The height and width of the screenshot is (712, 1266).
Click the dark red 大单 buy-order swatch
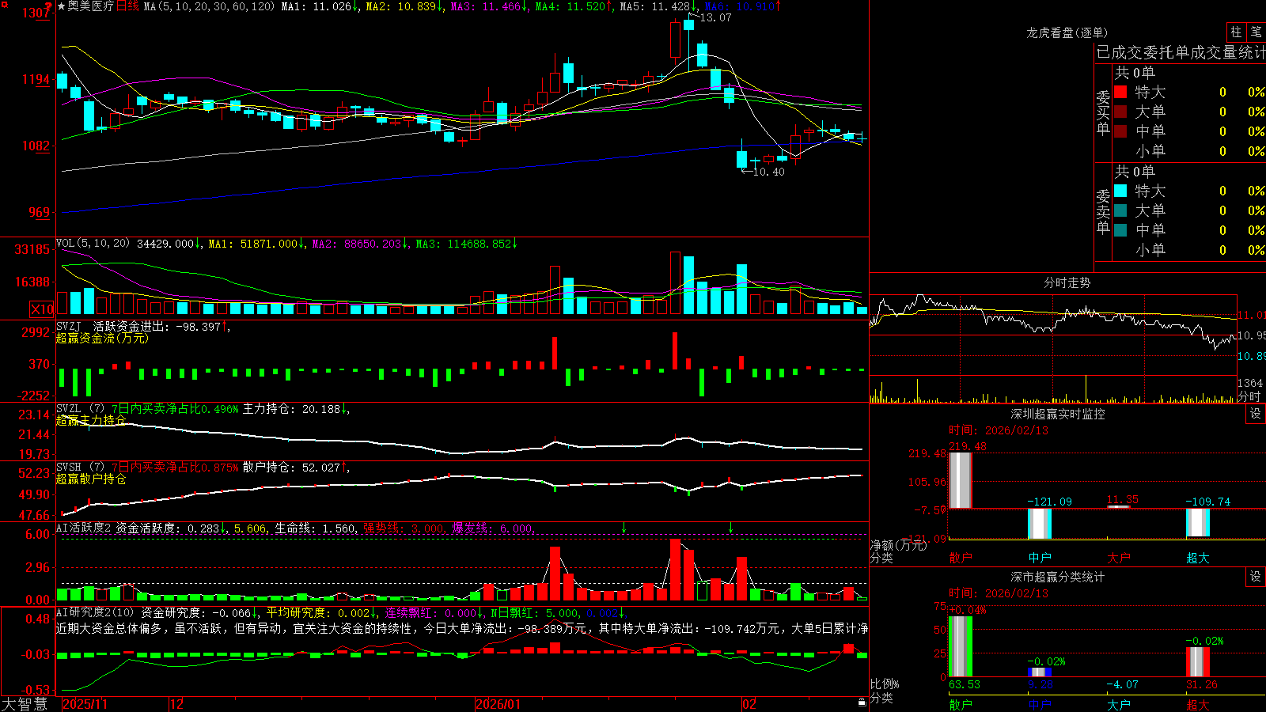pos(1120,112)
